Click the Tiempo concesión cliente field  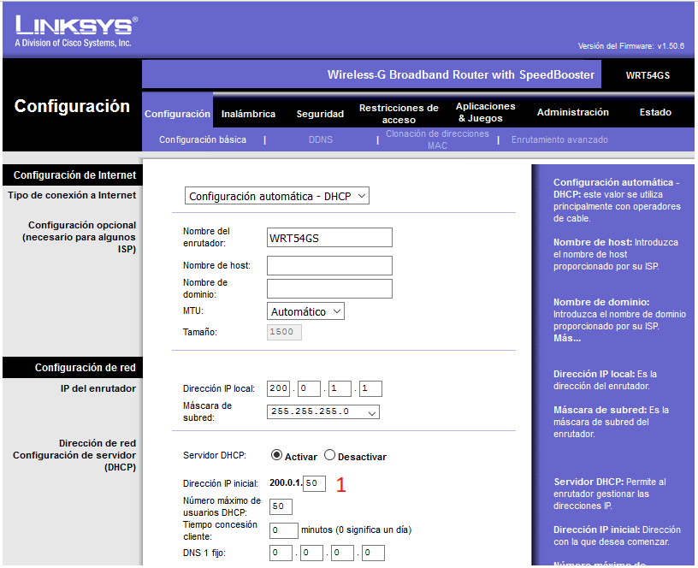pyautogui.click(x=284, y=530)
